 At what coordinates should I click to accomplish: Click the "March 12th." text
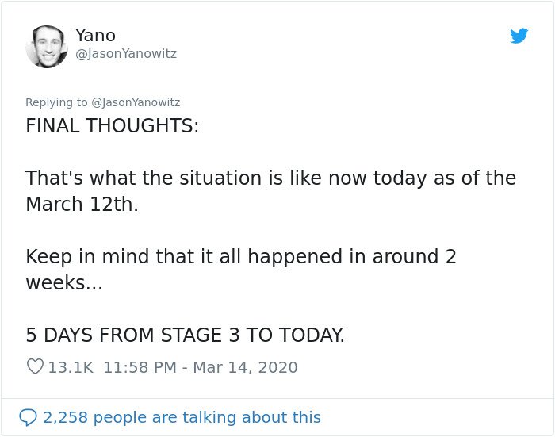click(82, 204)
